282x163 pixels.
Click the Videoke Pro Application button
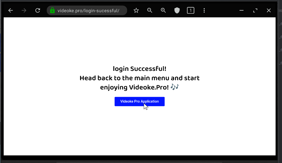click(x=140, y=102)
